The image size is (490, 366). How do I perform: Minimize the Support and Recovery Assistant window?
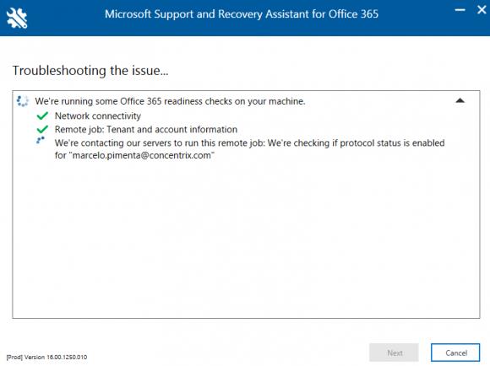click(x=460, y=10)
